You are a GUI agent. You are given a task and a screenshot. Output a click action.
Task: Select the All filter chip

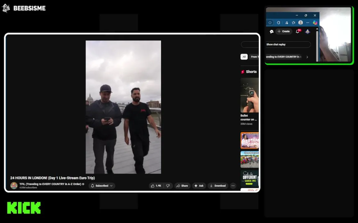coord(244,57)
